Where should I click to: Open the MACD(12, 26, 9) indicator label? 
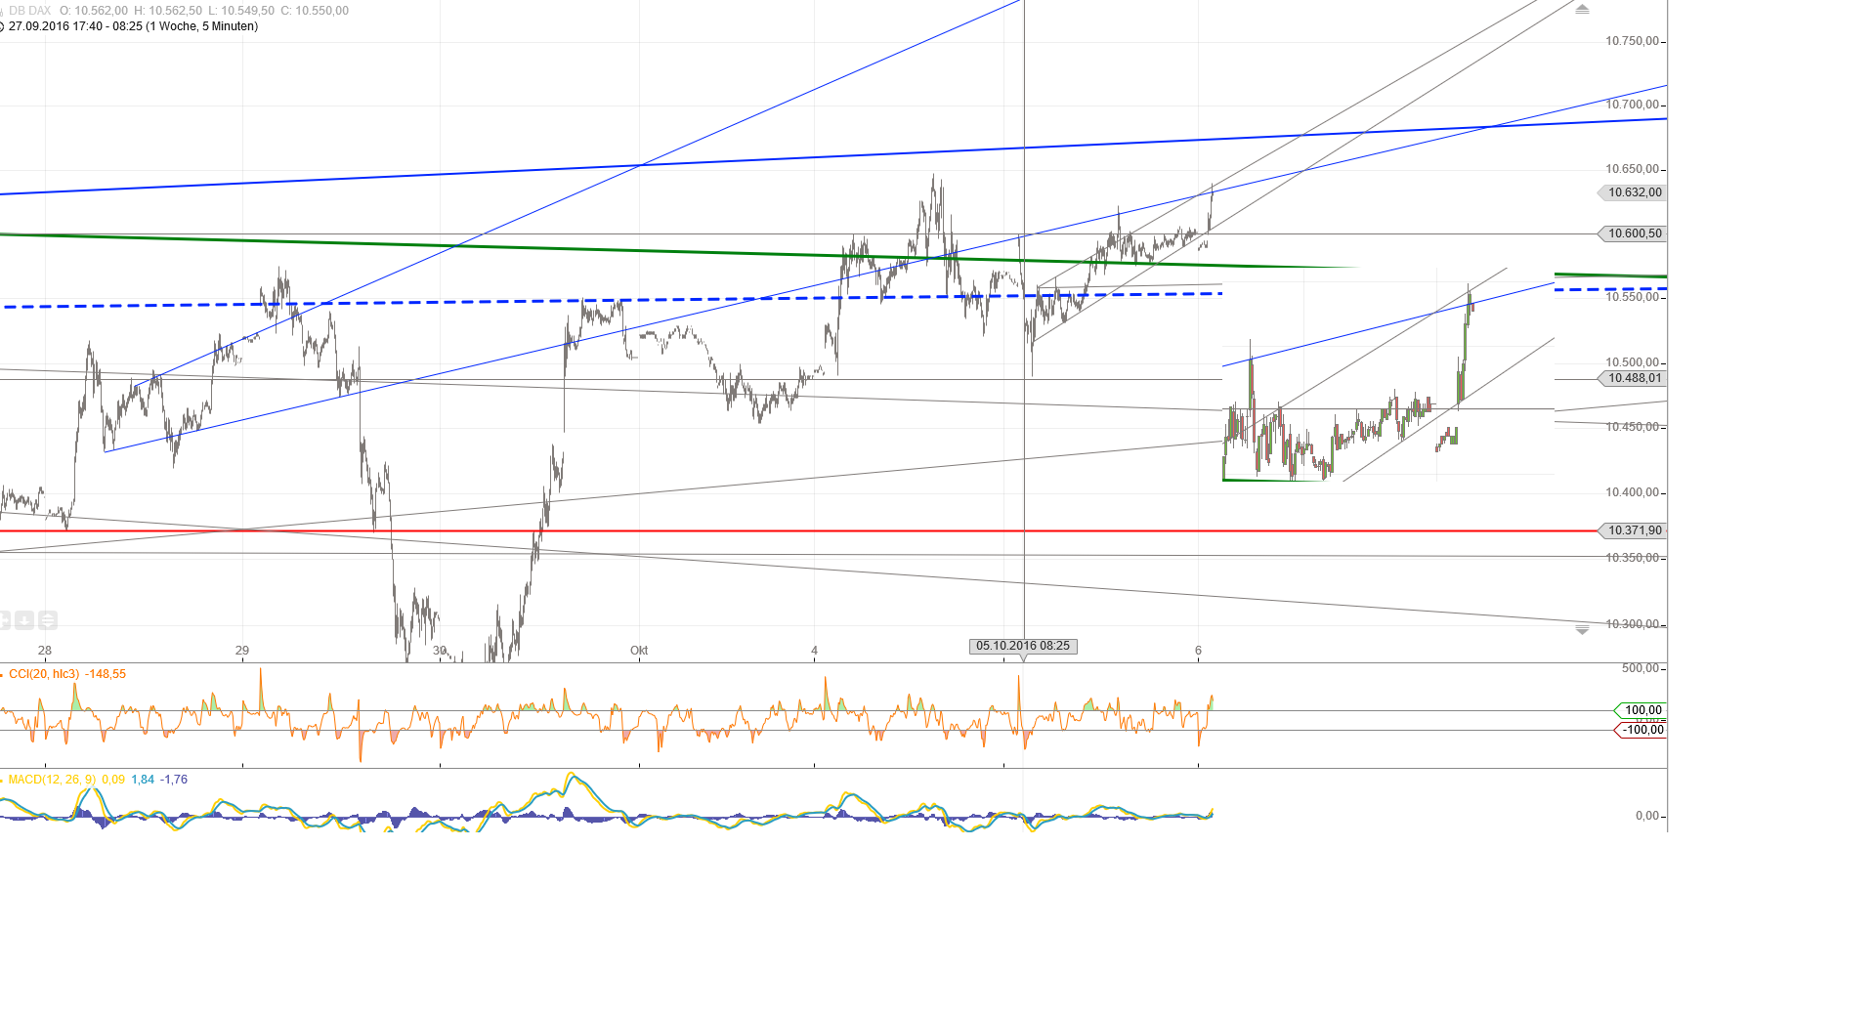click(x=52, y=780)
